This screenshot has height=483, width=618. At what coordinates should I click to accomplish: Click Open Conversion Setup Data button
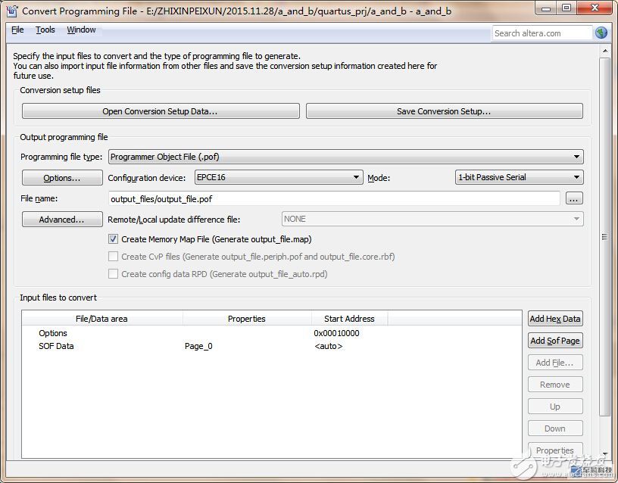coord(160,111)
